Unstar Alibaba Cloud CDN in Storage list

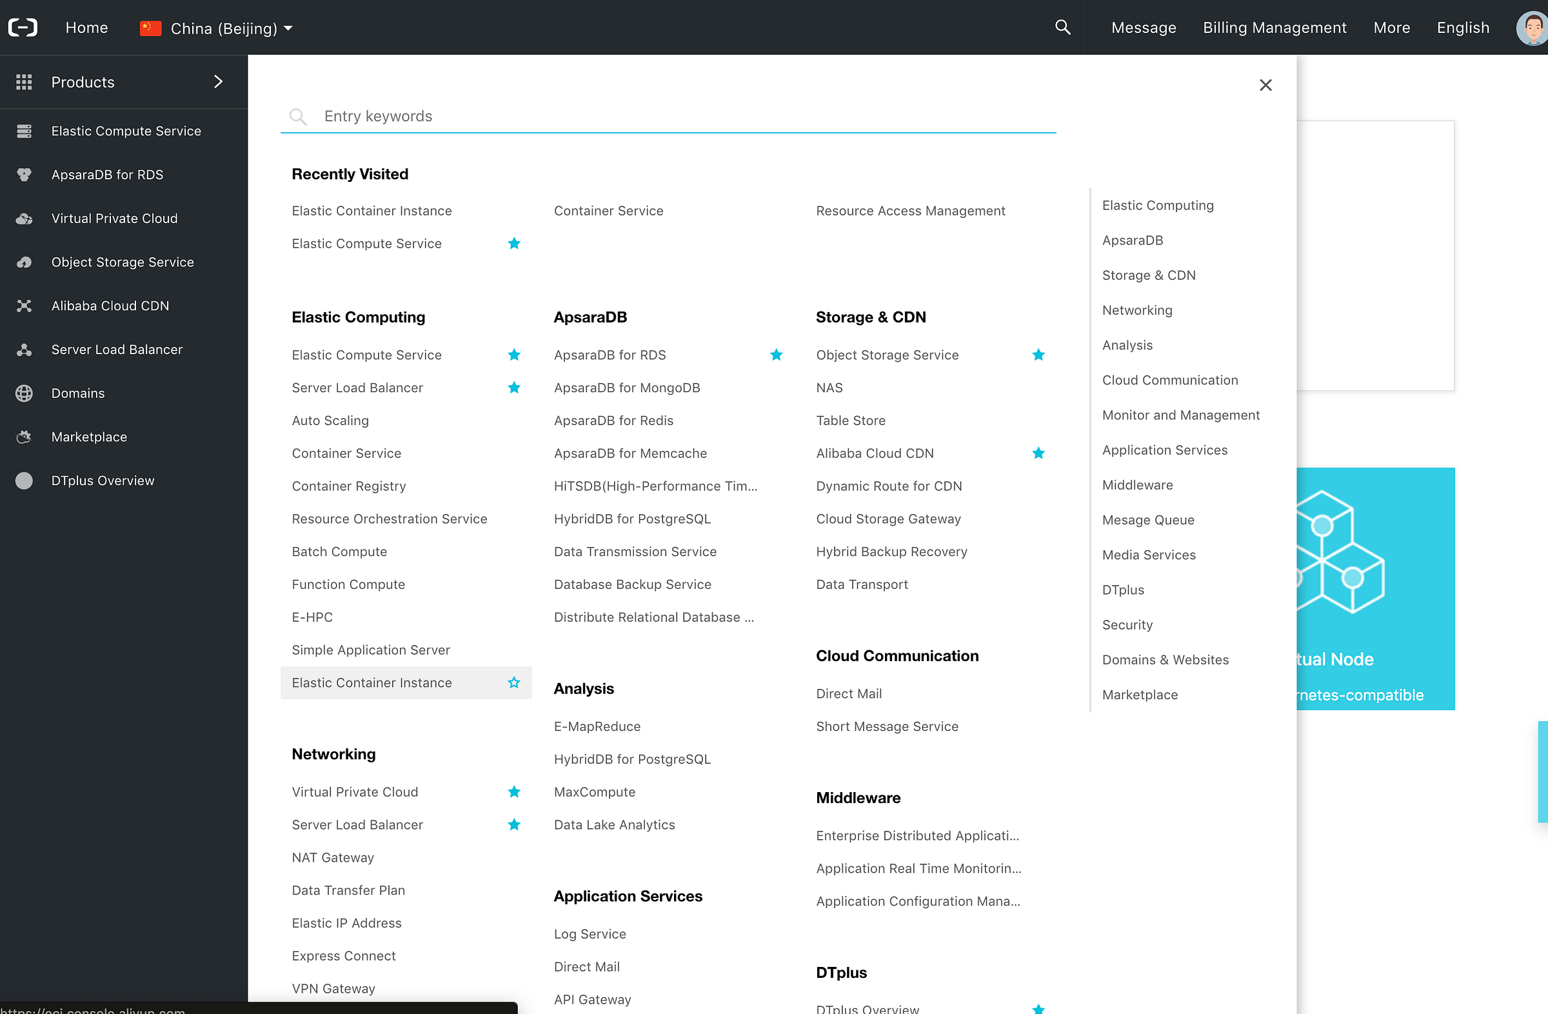[x=1038, y=453]
